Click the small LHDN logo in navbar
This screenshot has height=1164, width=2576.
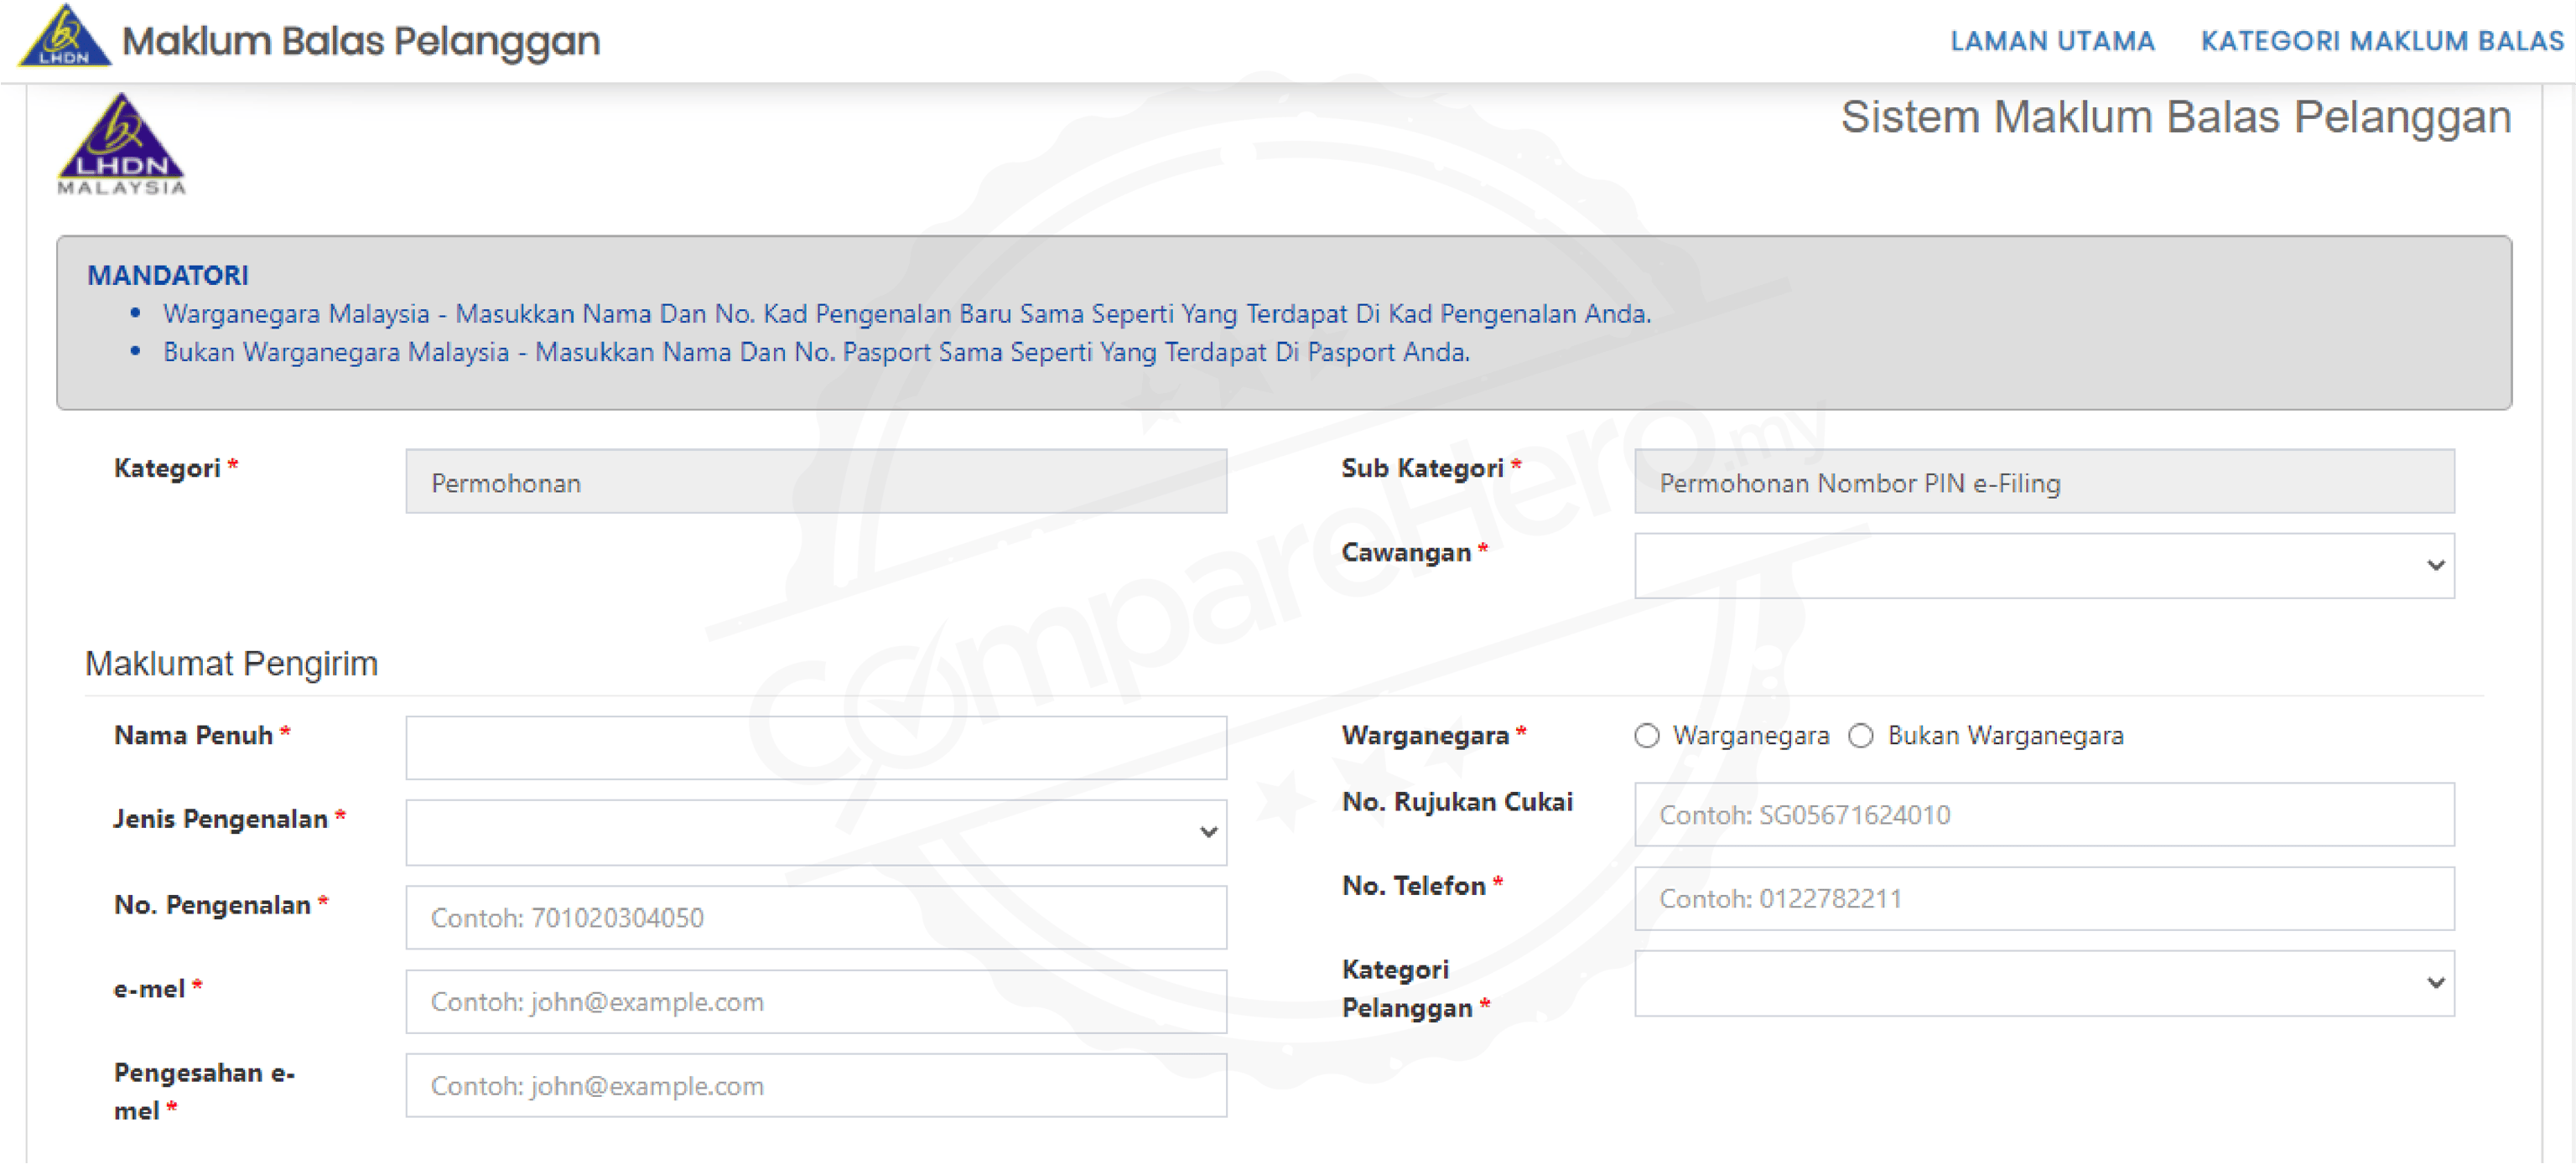(64, 36)
